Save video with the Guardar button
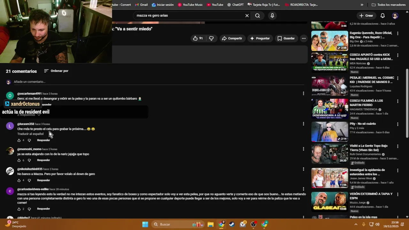 tap(286, 38)
